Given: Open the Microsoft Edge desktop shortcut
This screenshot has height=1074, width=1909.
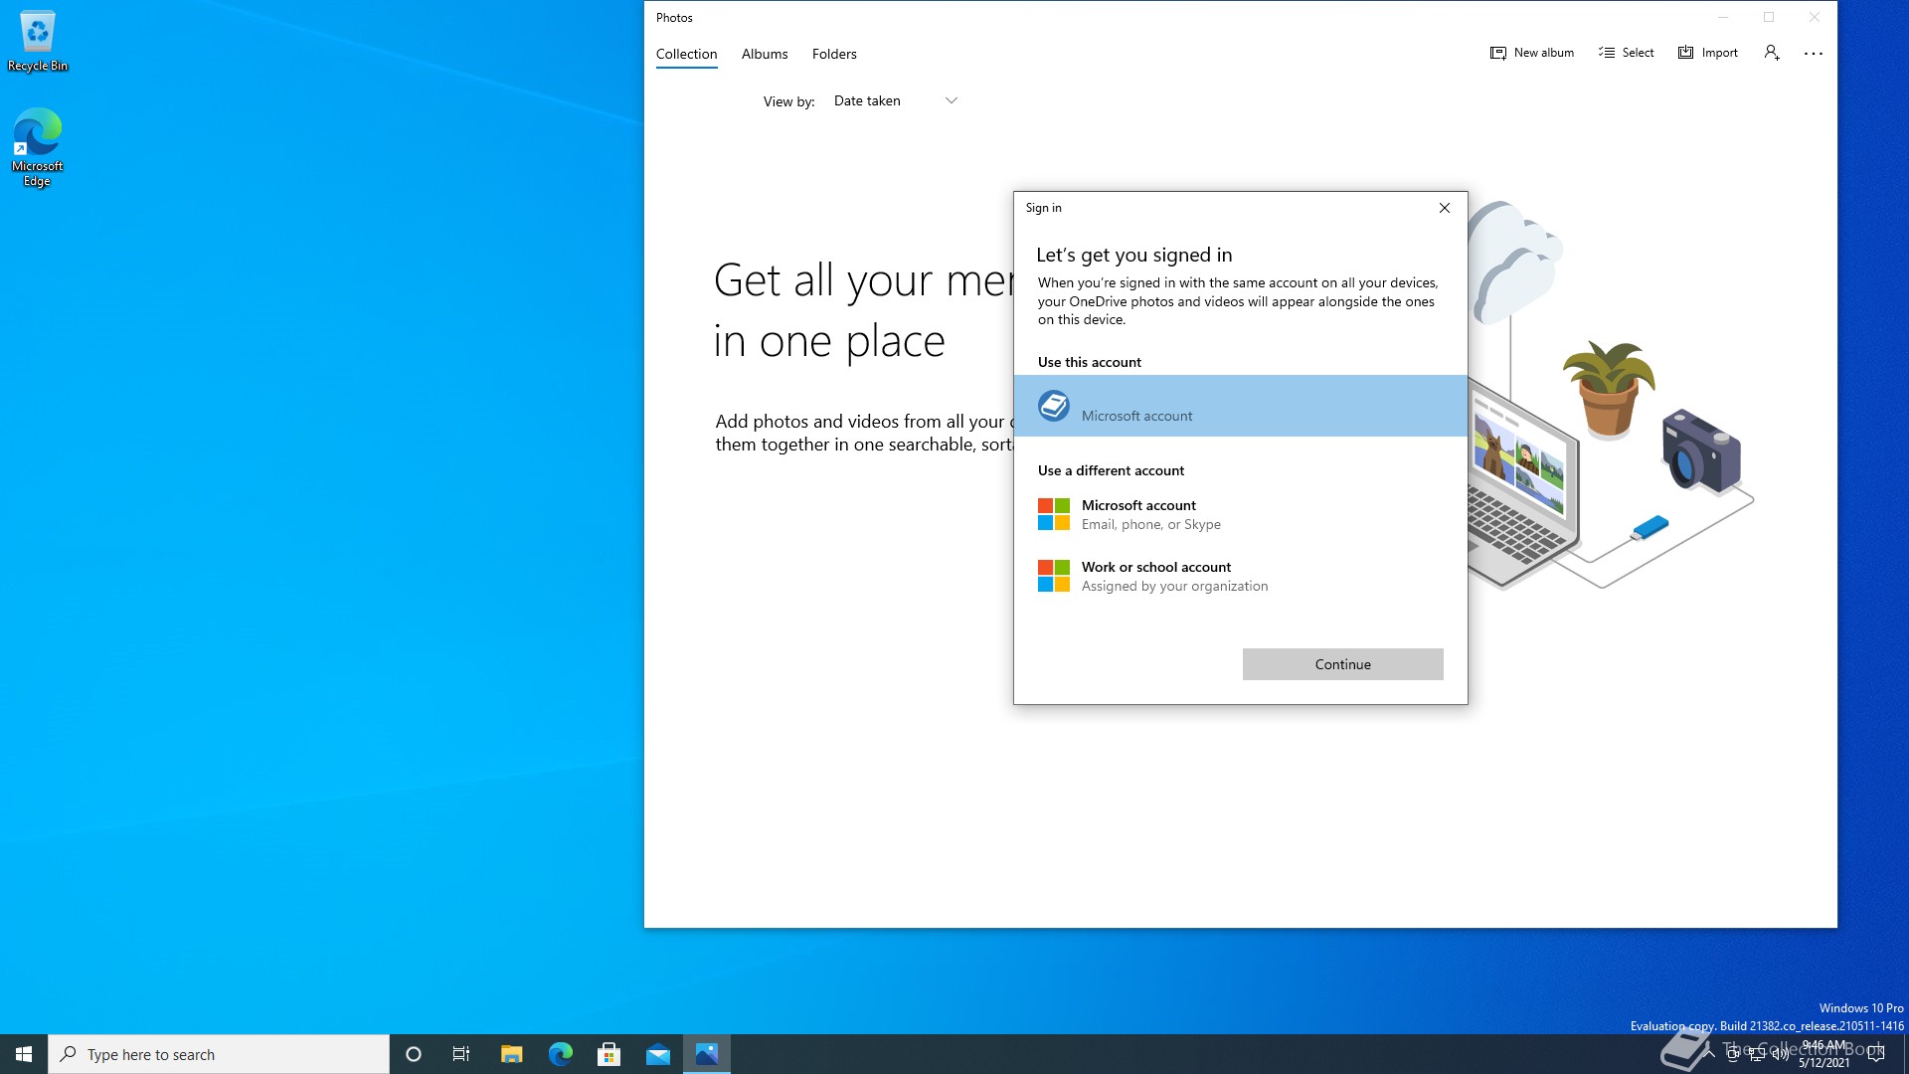Looking at the screenshot, I should [x=38, y=147].
